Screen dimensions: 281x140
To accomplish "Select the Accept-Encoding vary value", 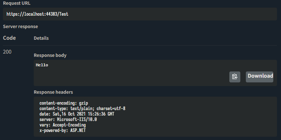I will pos(69,125).
